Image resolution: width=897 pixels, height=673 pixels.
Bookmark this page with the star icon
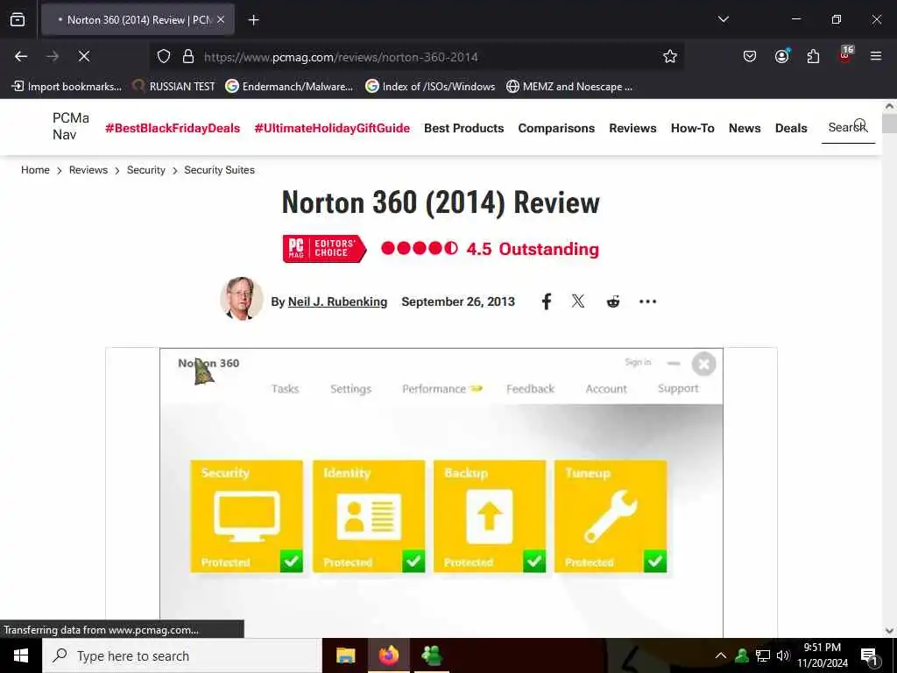pyautogui.click(x=670, y=56)
